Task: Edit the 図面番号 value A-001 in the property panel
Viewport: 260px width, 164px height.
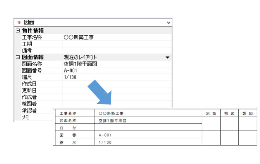Action: (70, 71)
